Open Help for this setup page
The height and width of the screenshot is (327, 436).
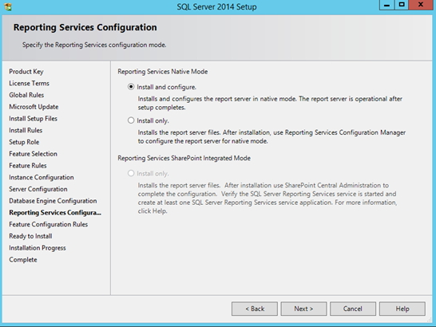tap(402, 309)
